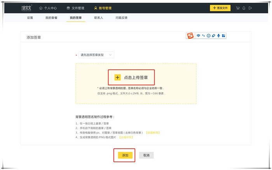Activate Sogou voice input microphone
Screen dimensions: 272x170
(x=218, y=36)
